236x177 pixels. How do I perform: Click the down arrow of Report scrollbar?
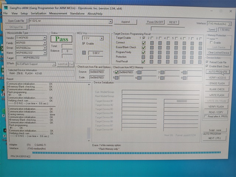point(89,140)
